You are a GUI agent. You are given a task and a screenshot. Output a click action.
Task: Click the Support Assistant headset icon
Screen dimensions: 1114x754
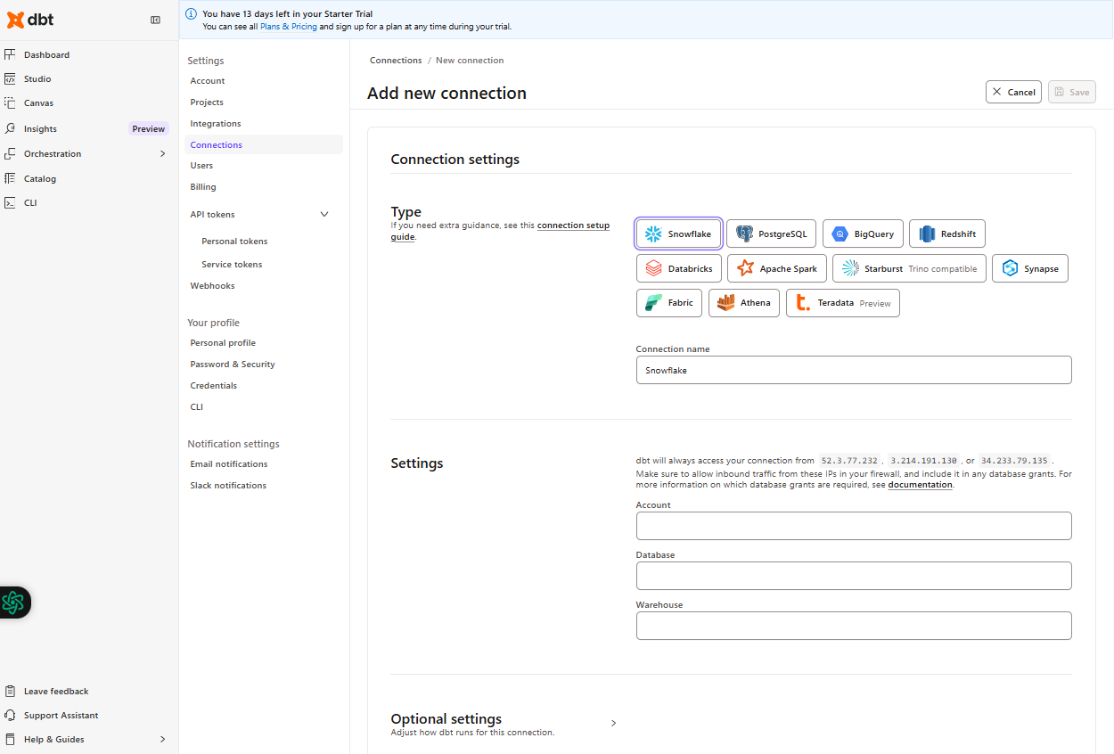(10, 715)
